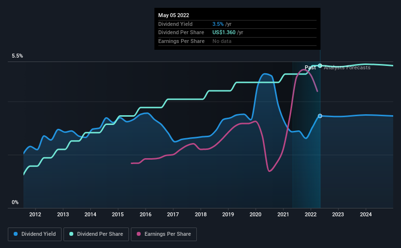Click the blue data point marker on the Dividend Yield line
The height and width of the screenshot is (248, 401).
pos(320,116)
